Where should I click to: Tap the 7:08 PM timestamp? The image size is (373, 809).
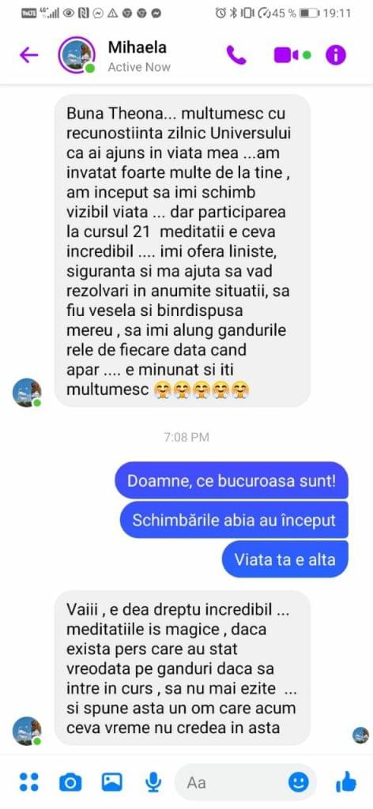tap(186, 438)
